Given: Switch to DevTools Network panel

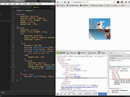Looking at the screenshot, I should pos(82,53).
